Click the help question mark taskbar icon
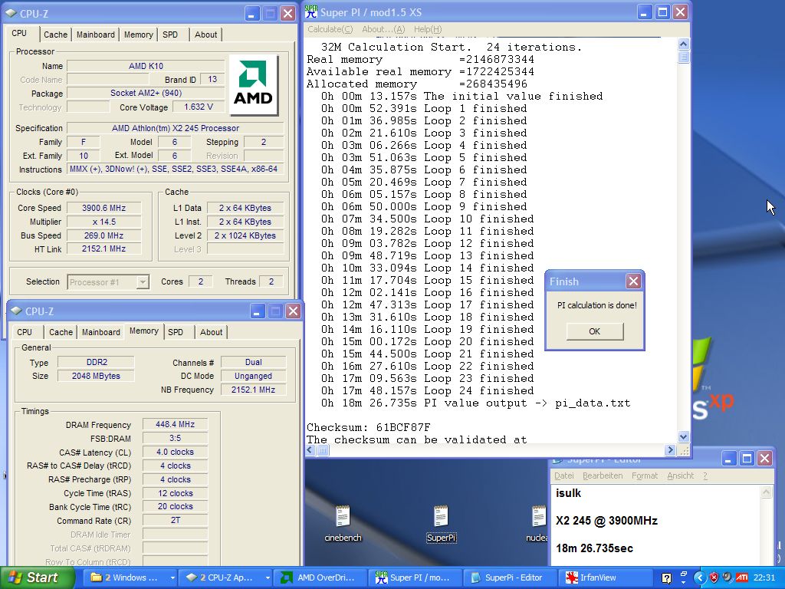This screenshot has height=589, width=785. 666,578
